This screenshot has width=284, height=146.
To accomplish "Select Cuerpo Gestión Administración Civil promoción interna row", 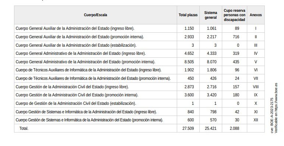I will [x=77, y=95].
